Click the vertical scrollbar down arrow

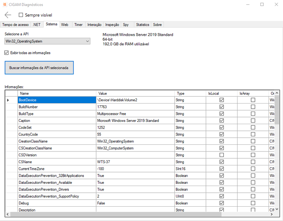[277, 209]
